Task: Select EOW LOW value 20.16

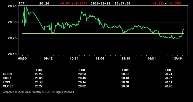Action: tap(125, 82)
